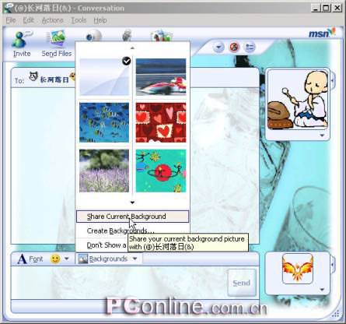This screenshot has height=324, width=346.
Task: Click the MSN butterfly logo
Action: pyautogui.click(x=322, y=33)
